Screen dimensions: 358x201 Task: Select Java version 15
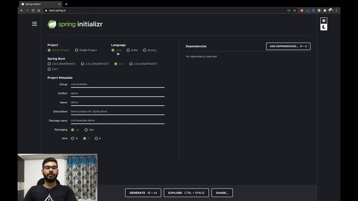click(74, 138)
